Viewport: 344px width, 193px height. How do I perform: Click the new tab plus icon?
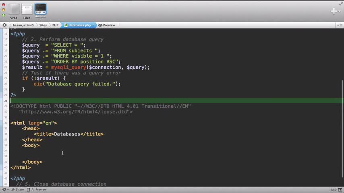334,11
